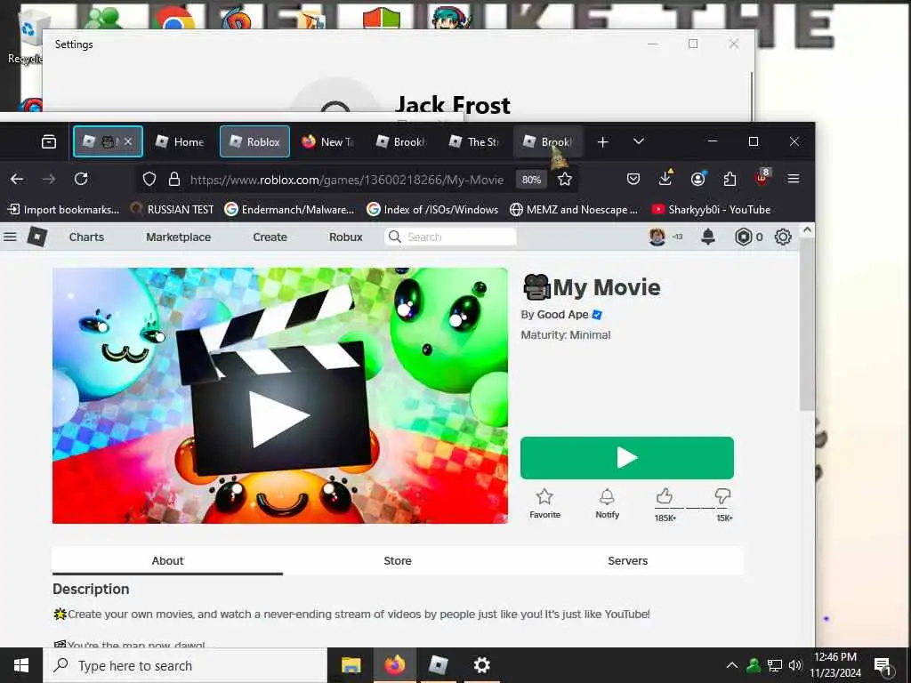Open the extensions puzzle icon
911x683 pixels.
point(730,179)
